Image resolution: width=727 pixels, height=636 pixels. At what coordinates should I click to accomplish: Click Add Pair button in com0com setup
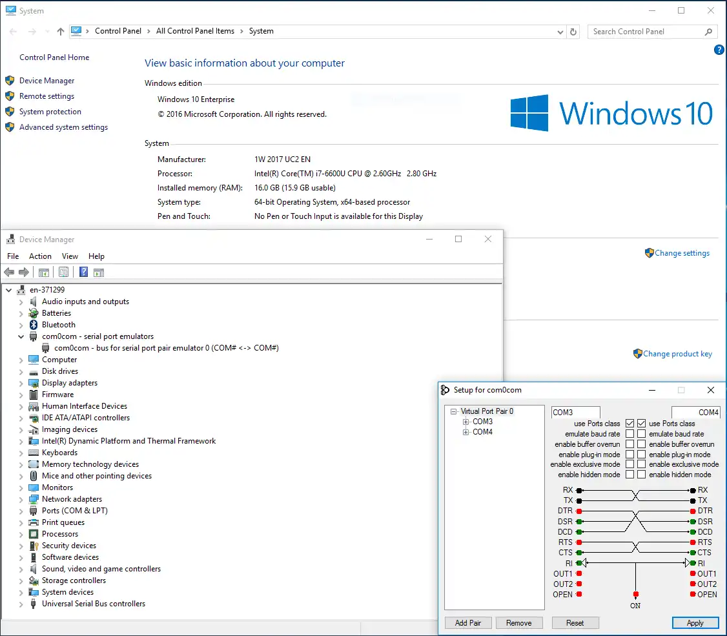[468, 623]
